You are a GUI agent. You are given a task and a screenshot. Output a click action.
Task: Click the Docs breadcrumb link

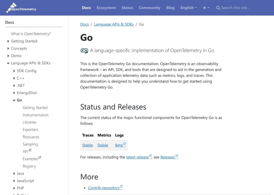pyautogui.click(x=84, y=24)
